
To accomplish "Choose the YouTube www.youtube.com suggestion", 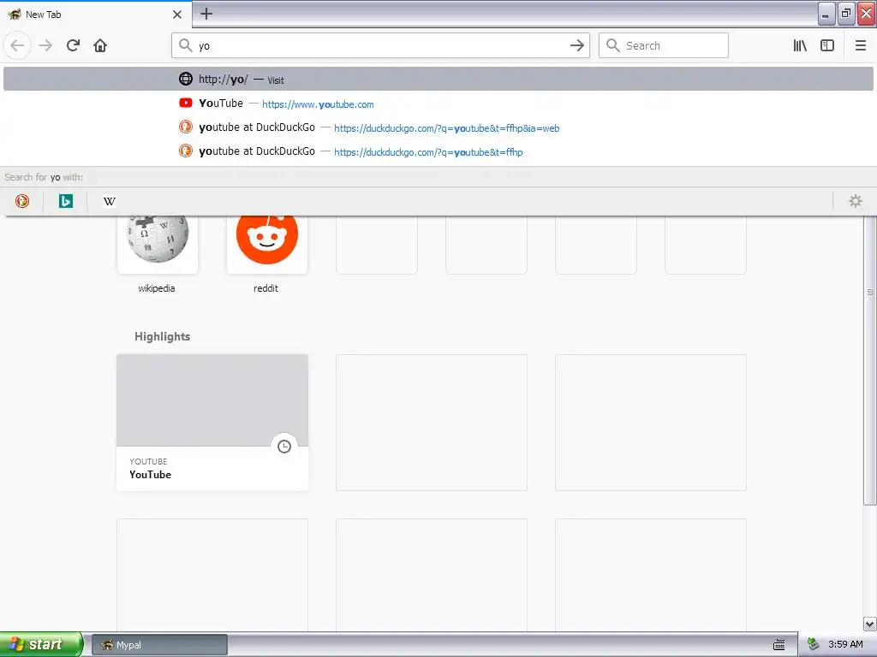I will pos(438,104).
